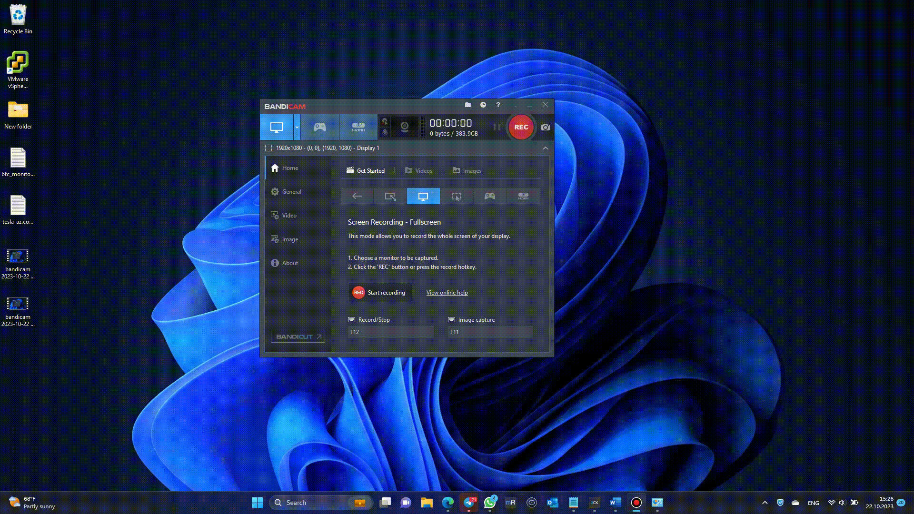Click the Start recording button
The height and width of the screenshot is (514, 914).
point(380,293)
